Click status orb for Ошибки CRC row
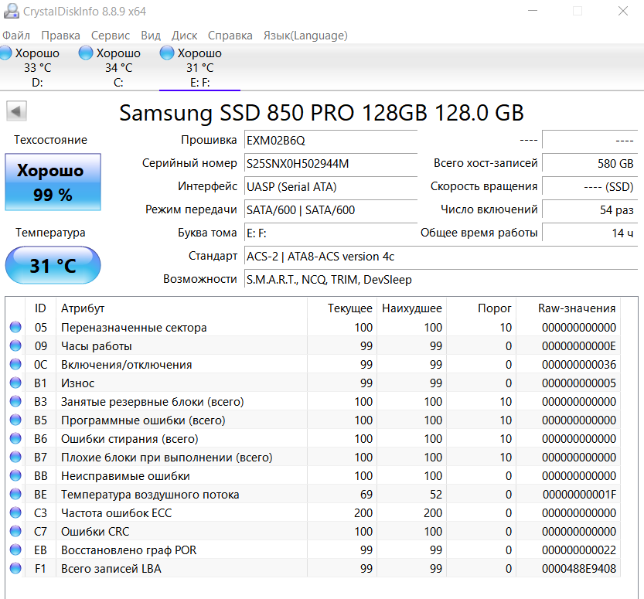Screen dimensions: 644x599 coord(15,532)
